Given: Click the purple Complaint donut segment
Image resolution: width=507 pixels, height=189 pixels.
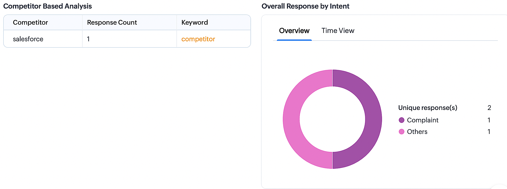Looking at the screenshot, I should (x=373, y=119).
